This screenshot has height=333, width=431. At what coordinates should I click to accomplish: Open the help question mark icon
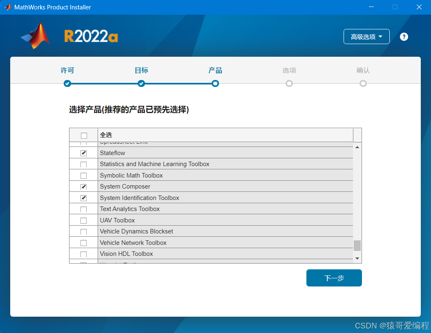point(404,37)
